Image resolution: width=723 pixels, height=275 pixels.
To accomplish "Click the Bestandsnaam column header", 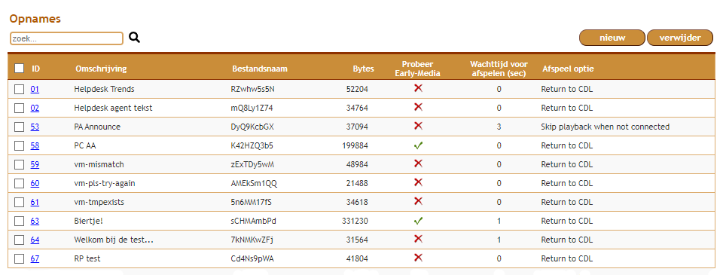I will pyautogui.click(x=260, y=69).
